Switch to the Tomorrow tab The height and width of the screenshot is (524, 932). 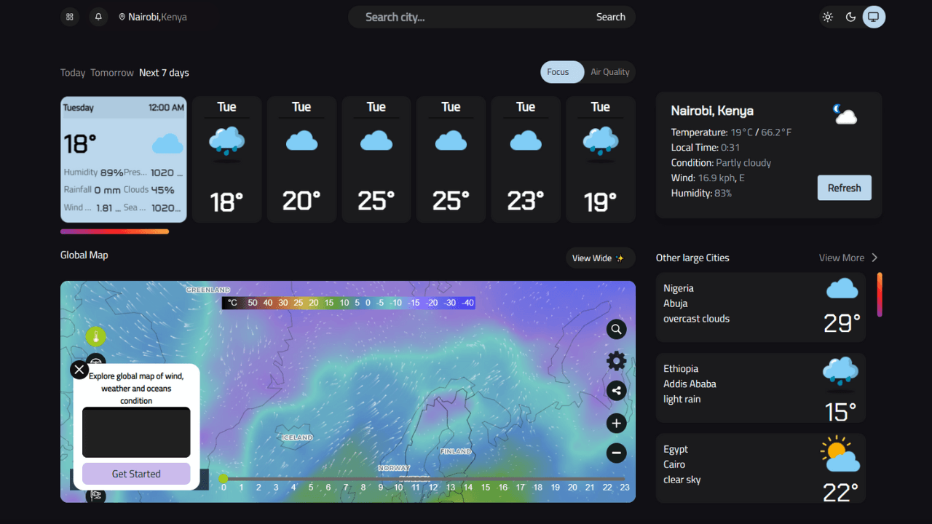(112, 73)
